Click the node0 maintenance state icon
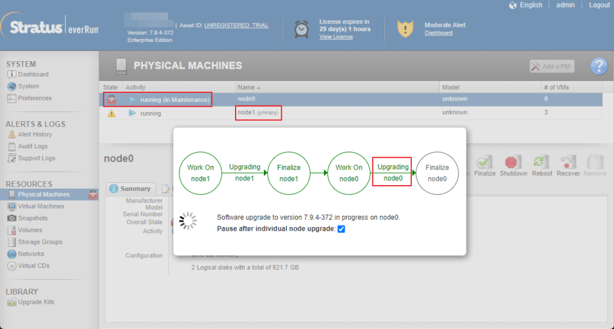The image size is (614, 329). (x=112, y=99)
